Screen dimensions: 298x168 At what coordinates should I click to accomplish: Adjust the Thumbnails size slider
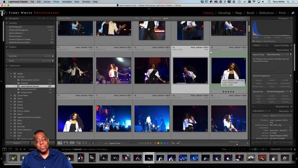(x=237, y=144)
